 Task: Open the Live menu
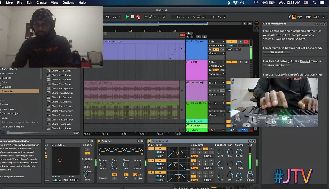point(9,2)
